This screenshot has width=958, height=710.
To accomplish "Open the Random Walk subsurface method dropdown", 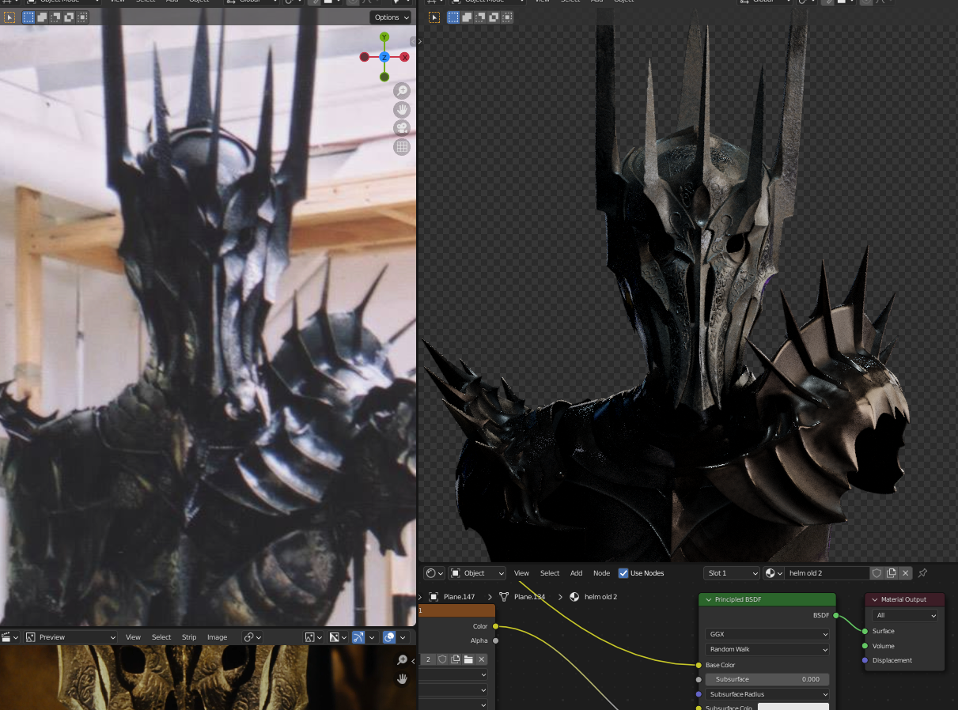I will tap(767, 649).
